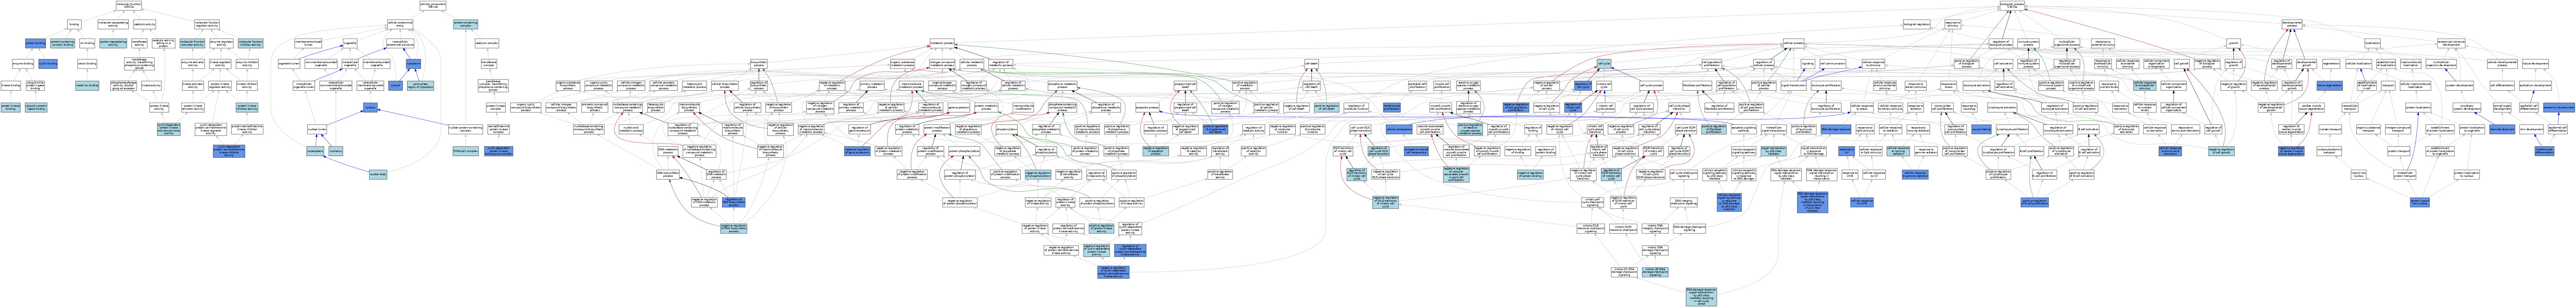The height and width of the screenshot is (307, 2576).
Task: Click the "nuclear protein-containing complex" node
Action: 466,129
